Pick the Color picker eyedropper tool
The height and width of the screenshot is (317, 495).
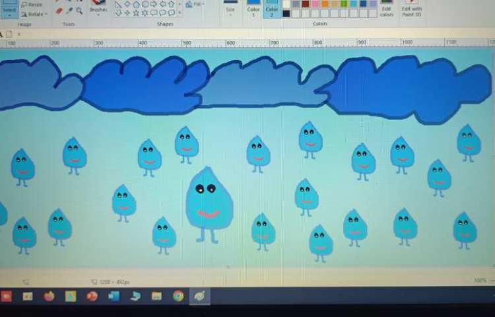click(69, 11)
